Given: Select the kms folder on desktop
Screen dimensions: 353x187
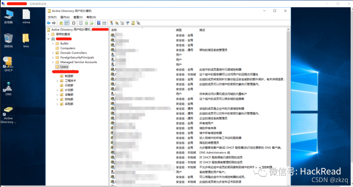Looking at the screenshot, I should pyautogui.click(x=26, y=40).
